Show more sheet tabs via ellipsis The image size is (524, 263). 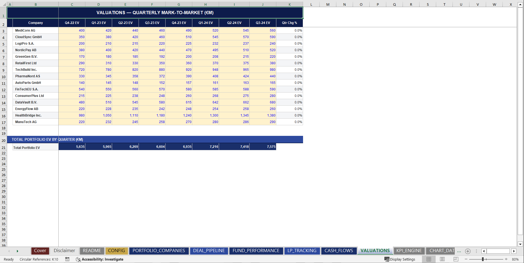(x=459, y=251)
